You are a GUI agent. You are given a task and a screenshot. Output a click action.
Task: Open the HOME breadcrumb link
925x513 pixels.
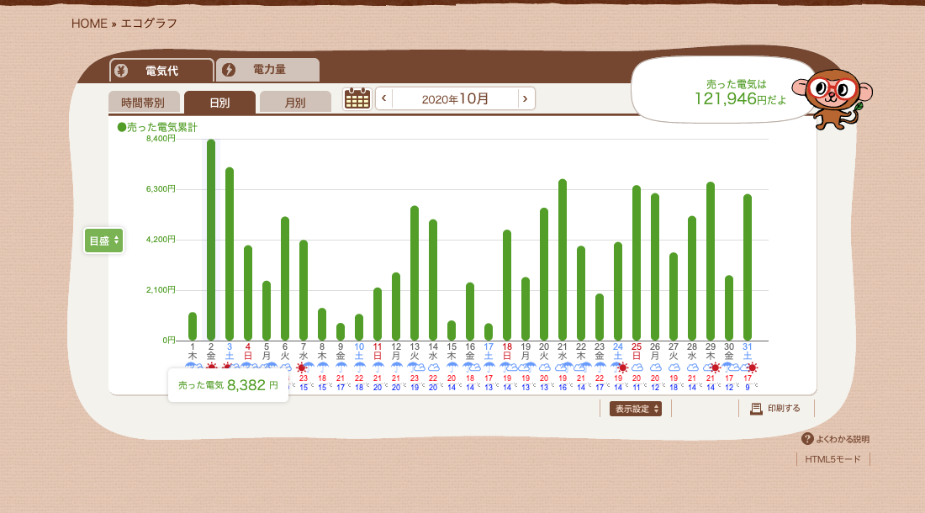[89, 24]
